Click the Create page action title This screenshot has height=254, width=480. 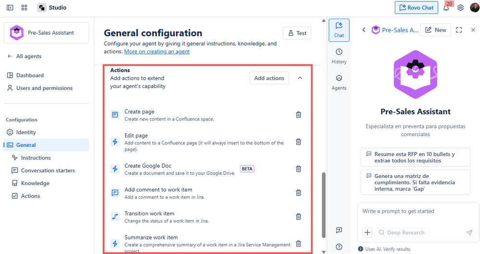pyautogui.click(x=139, y=112)
